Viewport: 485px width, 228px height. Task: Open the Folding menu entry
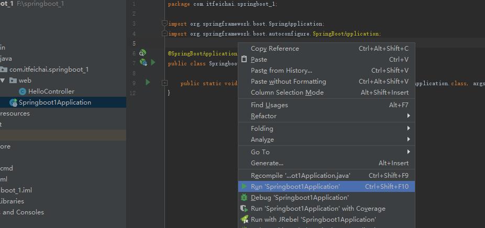click(x=326, y=129)
